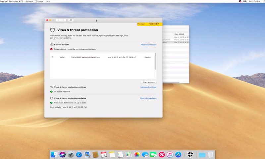Click the red threats found status icon
The width and height of the screenshot is (265, 159).
[51, 49]
